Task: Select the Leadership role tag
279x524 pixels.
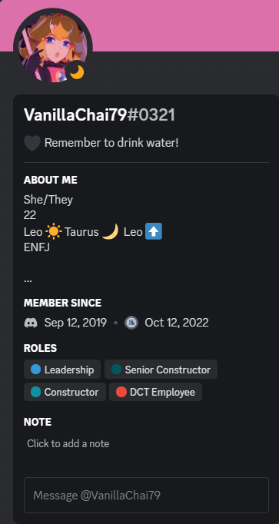Action: pyautogui.click(x=62, y=370)
